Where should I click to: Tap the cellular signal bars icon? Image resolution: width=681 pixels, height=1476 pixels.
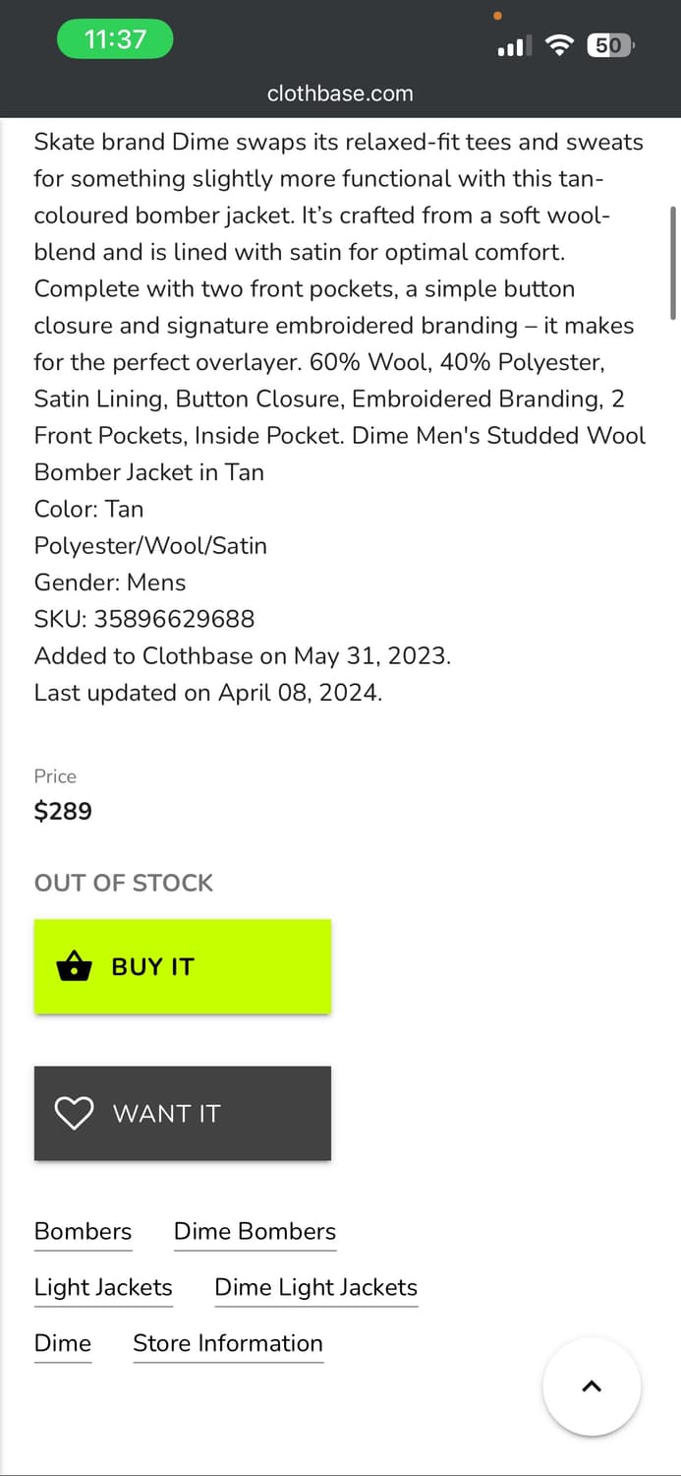(x=514, y=45)
